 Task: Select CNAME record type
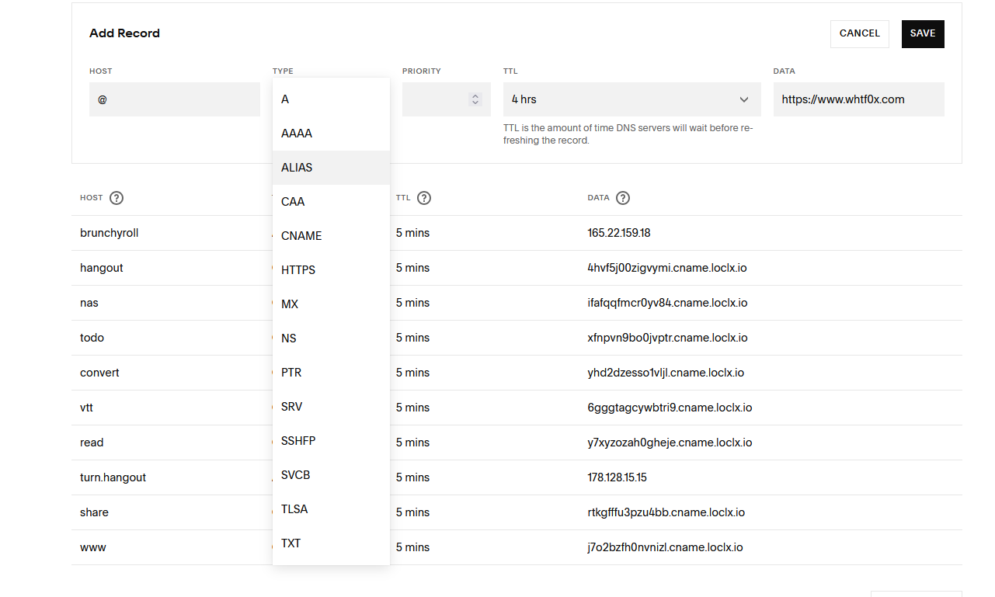[331, 236]
